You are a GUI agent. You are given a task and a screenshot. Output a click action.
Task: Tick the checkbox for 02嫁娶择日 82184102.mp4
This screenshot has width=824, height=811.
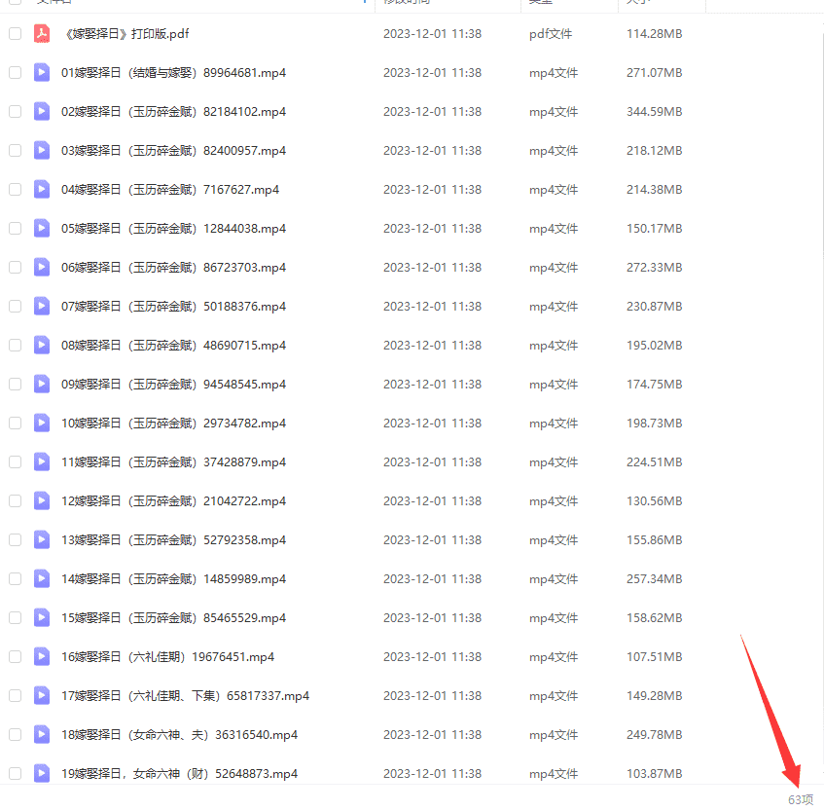tap(15, 112)
